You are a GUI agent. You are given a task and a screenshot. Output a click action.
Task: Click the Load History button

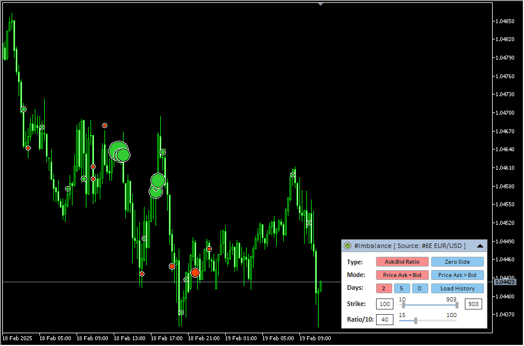(x=457, y=289)
